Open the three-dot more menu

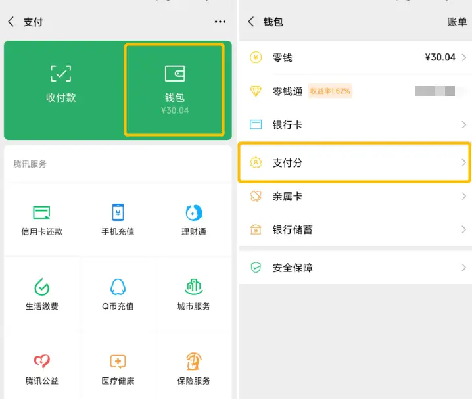coord(220,22)
